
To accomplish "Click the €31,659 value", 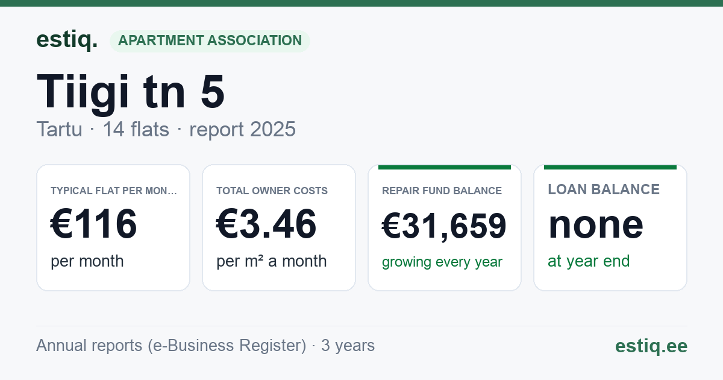I will click(444, 226).
